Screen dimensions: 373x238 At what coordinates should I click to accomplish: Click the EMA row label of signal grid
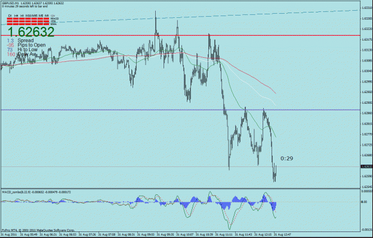coord(54,24)
